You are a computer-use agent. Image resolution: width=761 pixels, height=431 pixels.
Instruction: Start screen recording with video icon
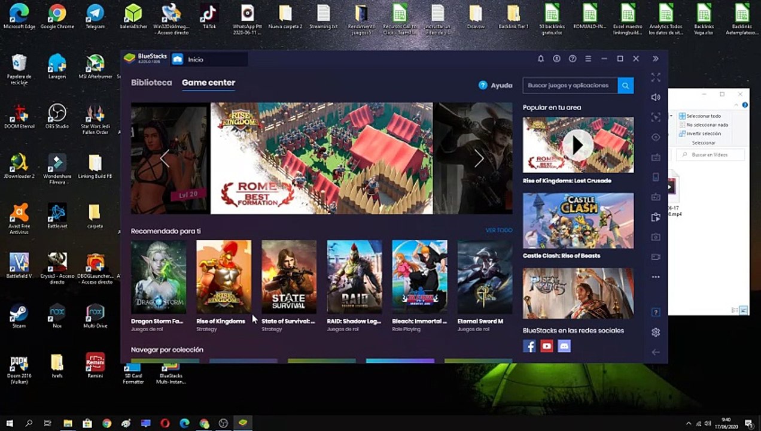tap(656, 257)
